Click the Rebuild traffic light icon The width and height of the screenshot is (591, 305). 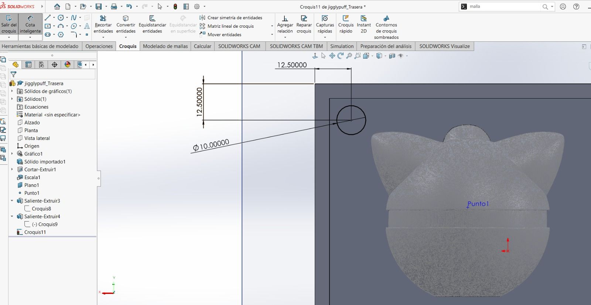tap(175, 7)
